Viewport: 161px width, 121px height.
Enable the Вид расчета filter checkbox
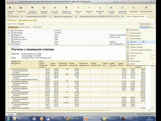click(x=9, y=42)
